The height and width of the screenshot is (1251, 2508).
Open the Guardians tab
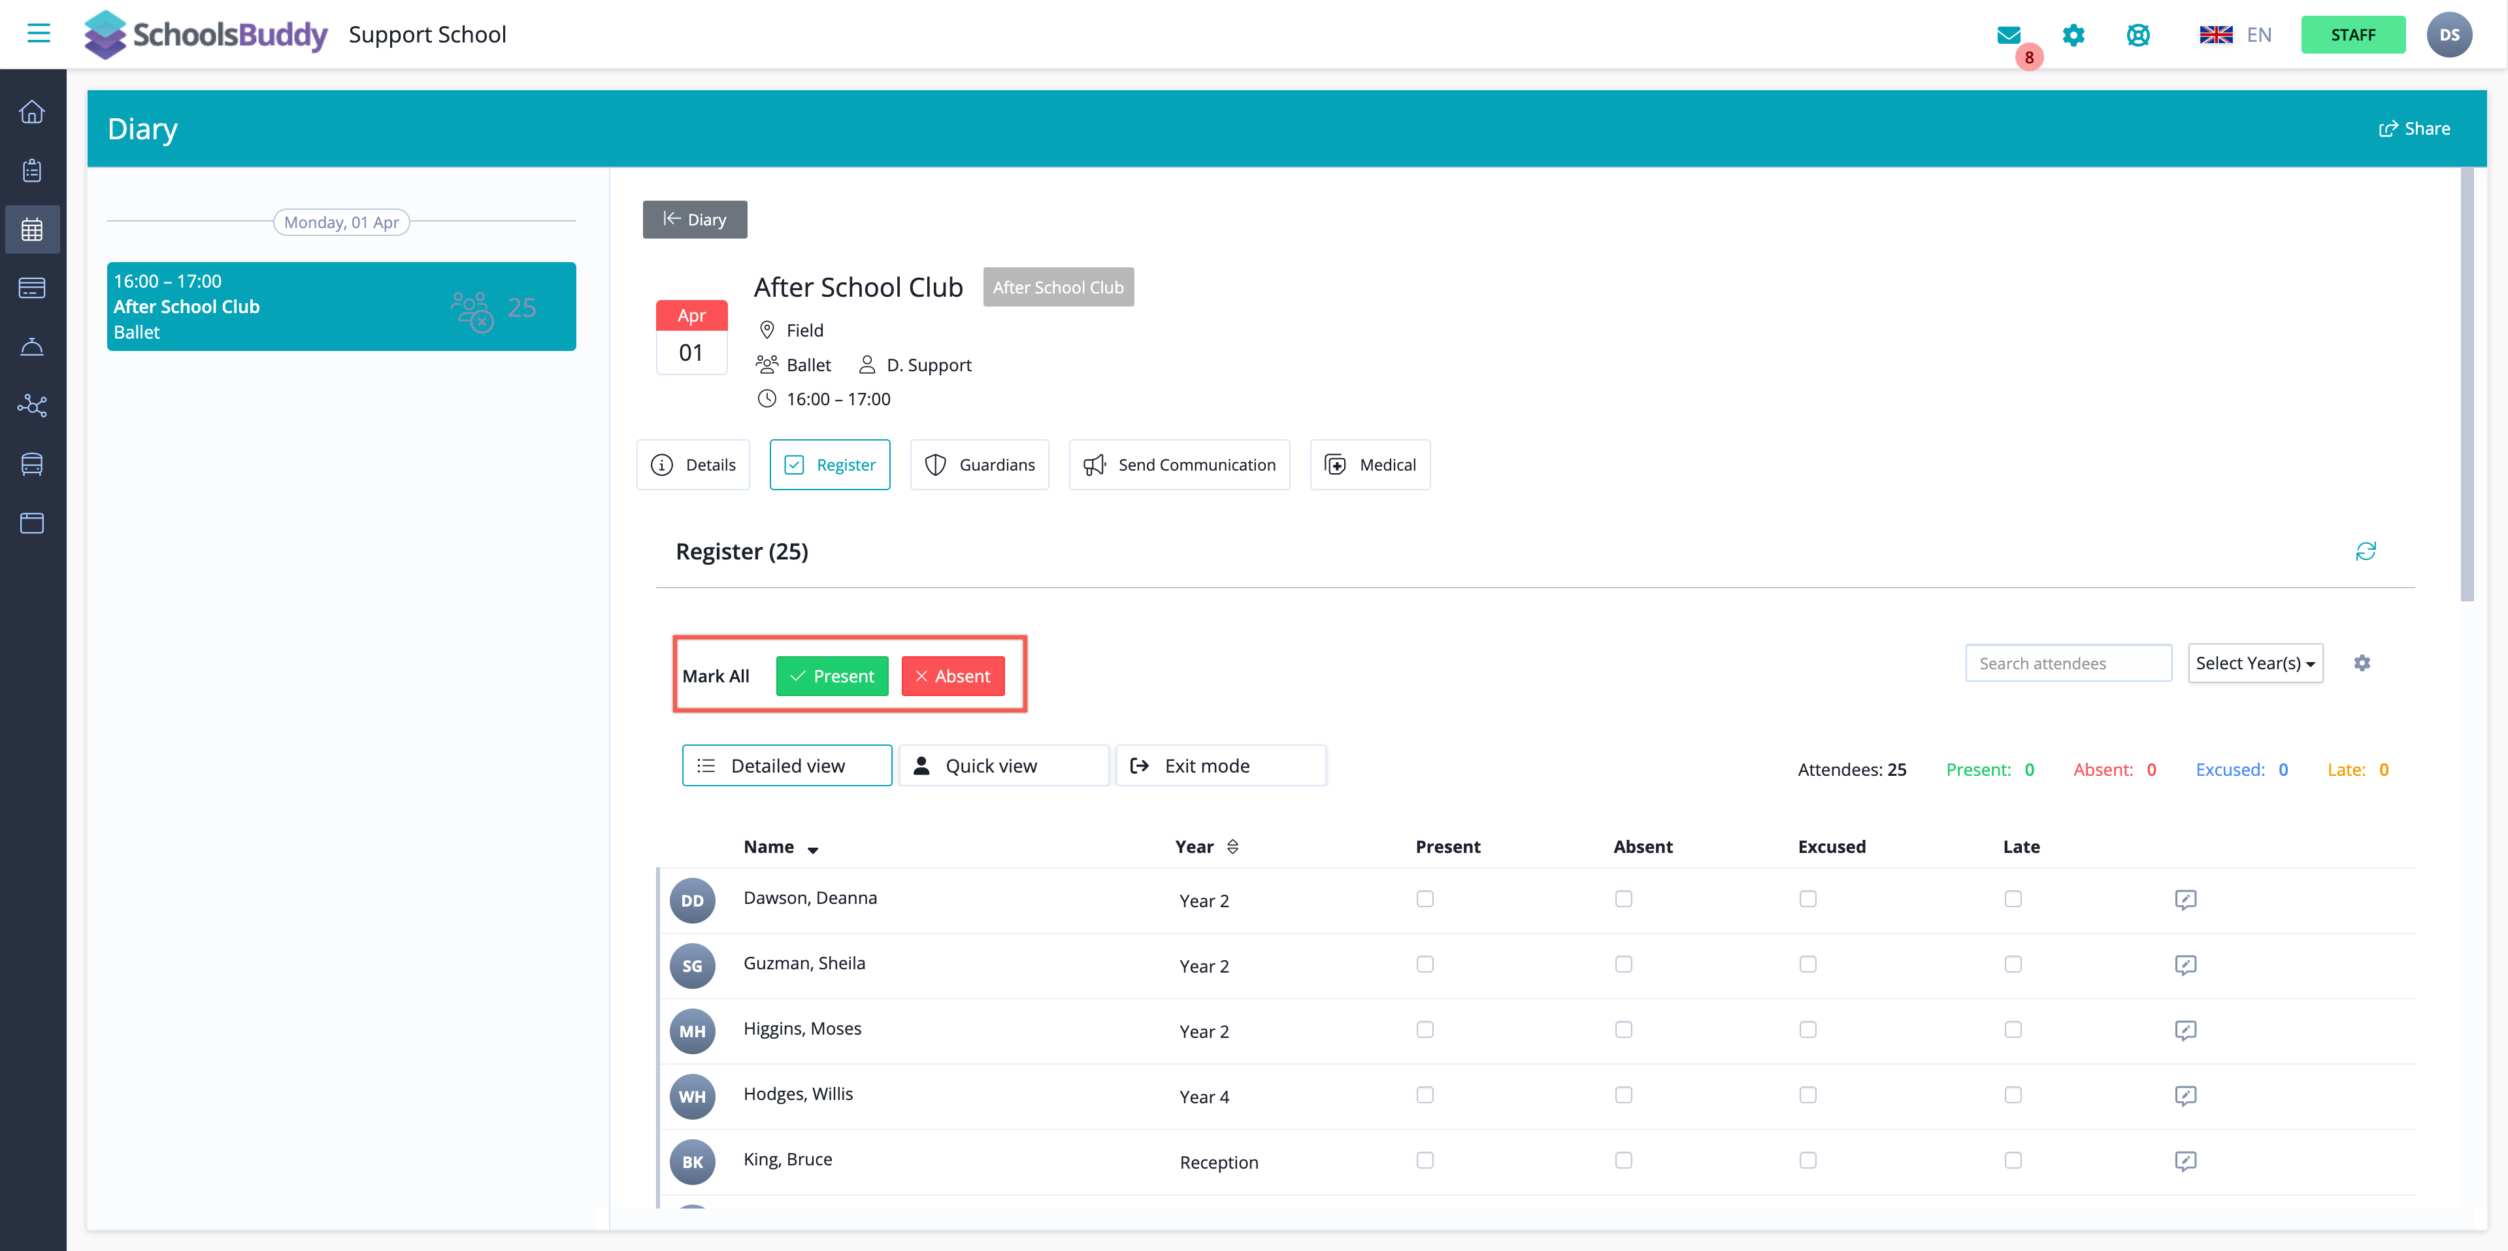(x=980, y=464)
